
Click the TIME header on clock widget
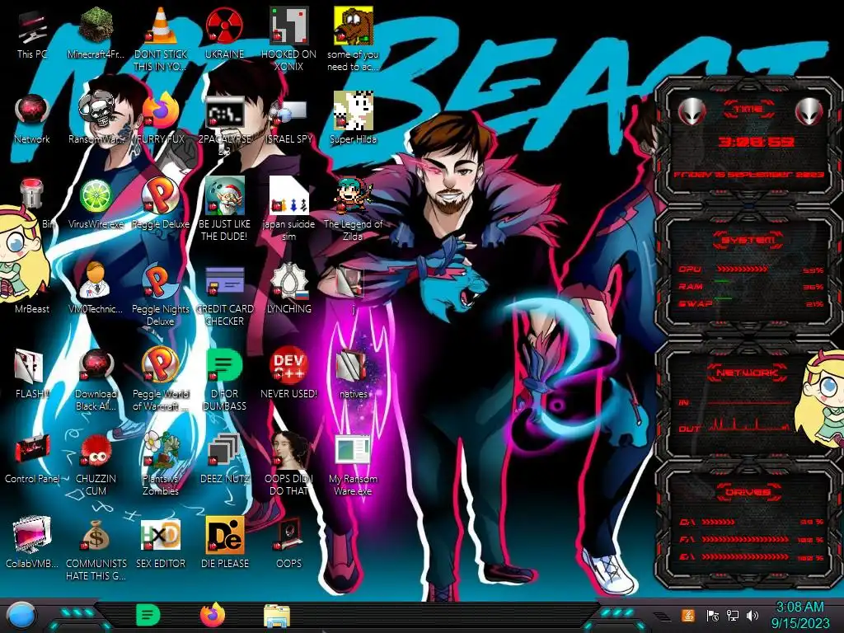pos(748,110)
